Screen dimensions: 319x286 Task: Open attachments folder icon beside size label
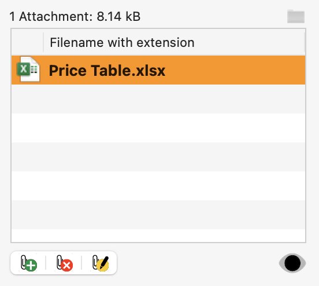tap(296, 16)
